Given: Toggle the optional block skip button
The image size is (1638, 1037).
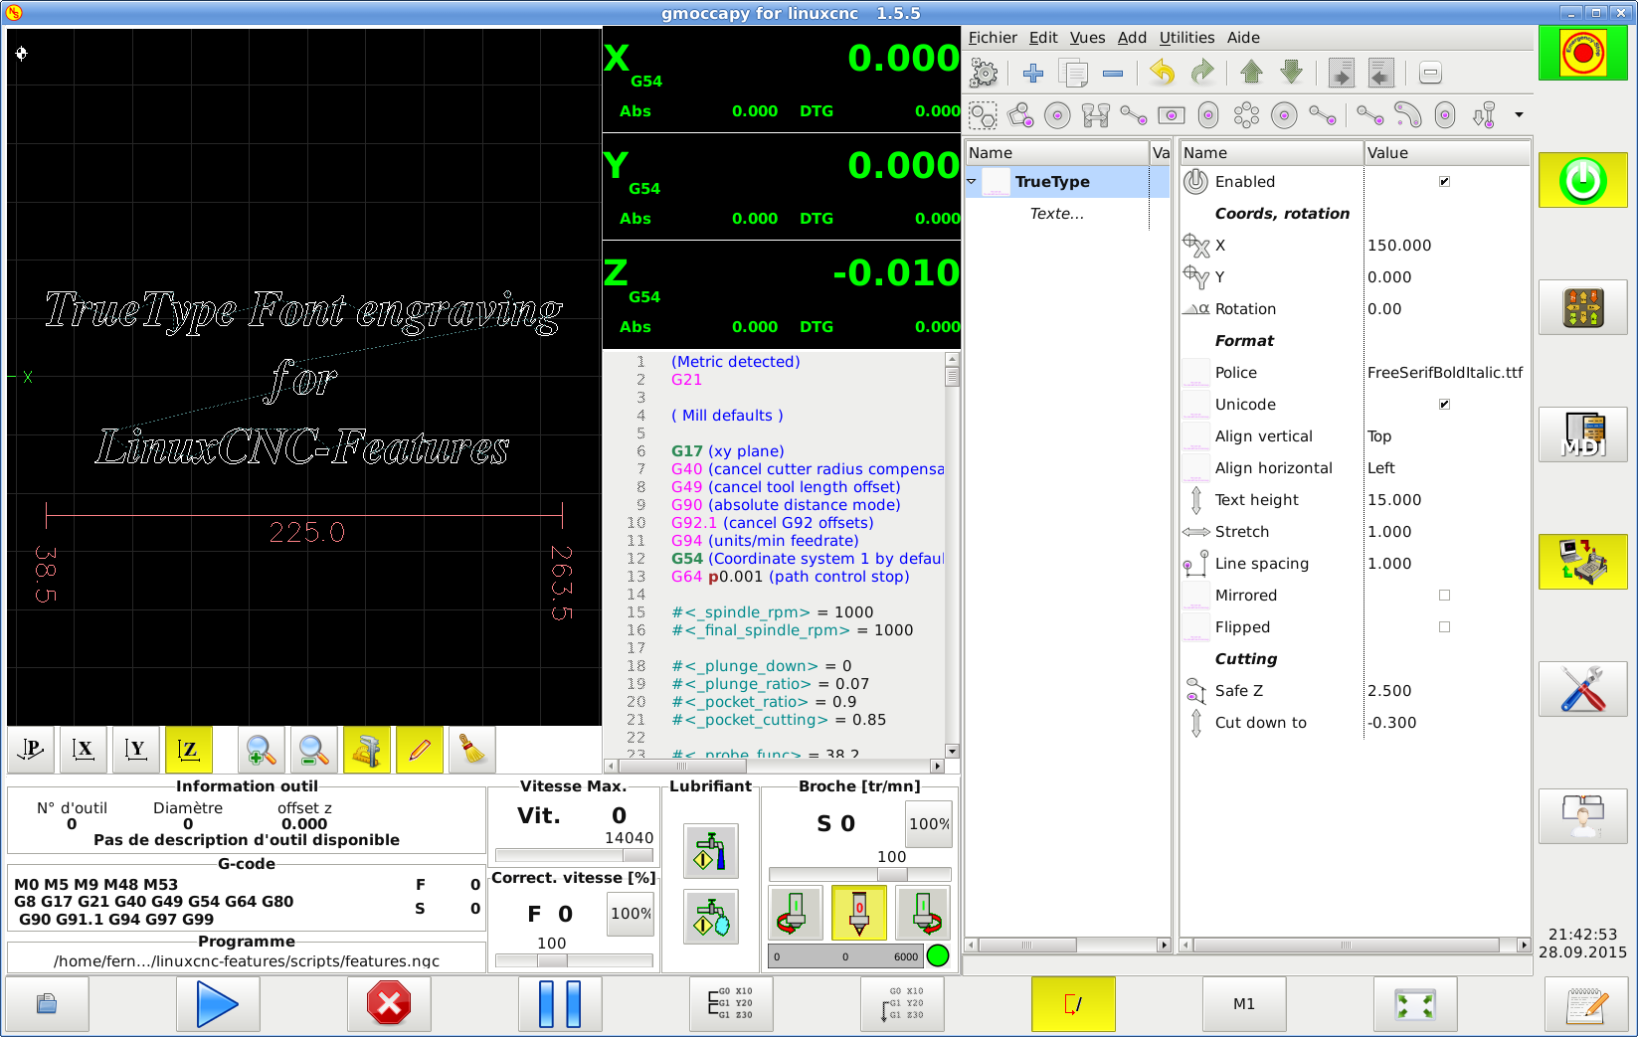Looking at the screenshot, I should [1073, 1004].
